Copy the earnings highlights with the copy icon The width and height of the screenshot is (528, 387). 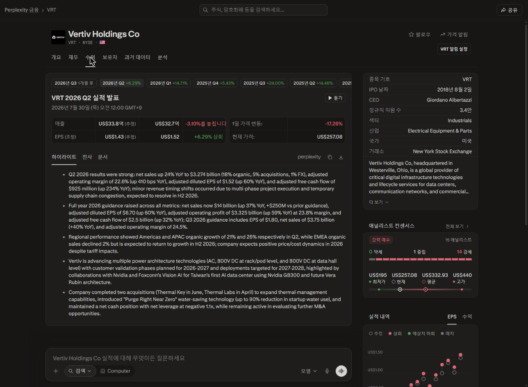[x=330, y=157]
